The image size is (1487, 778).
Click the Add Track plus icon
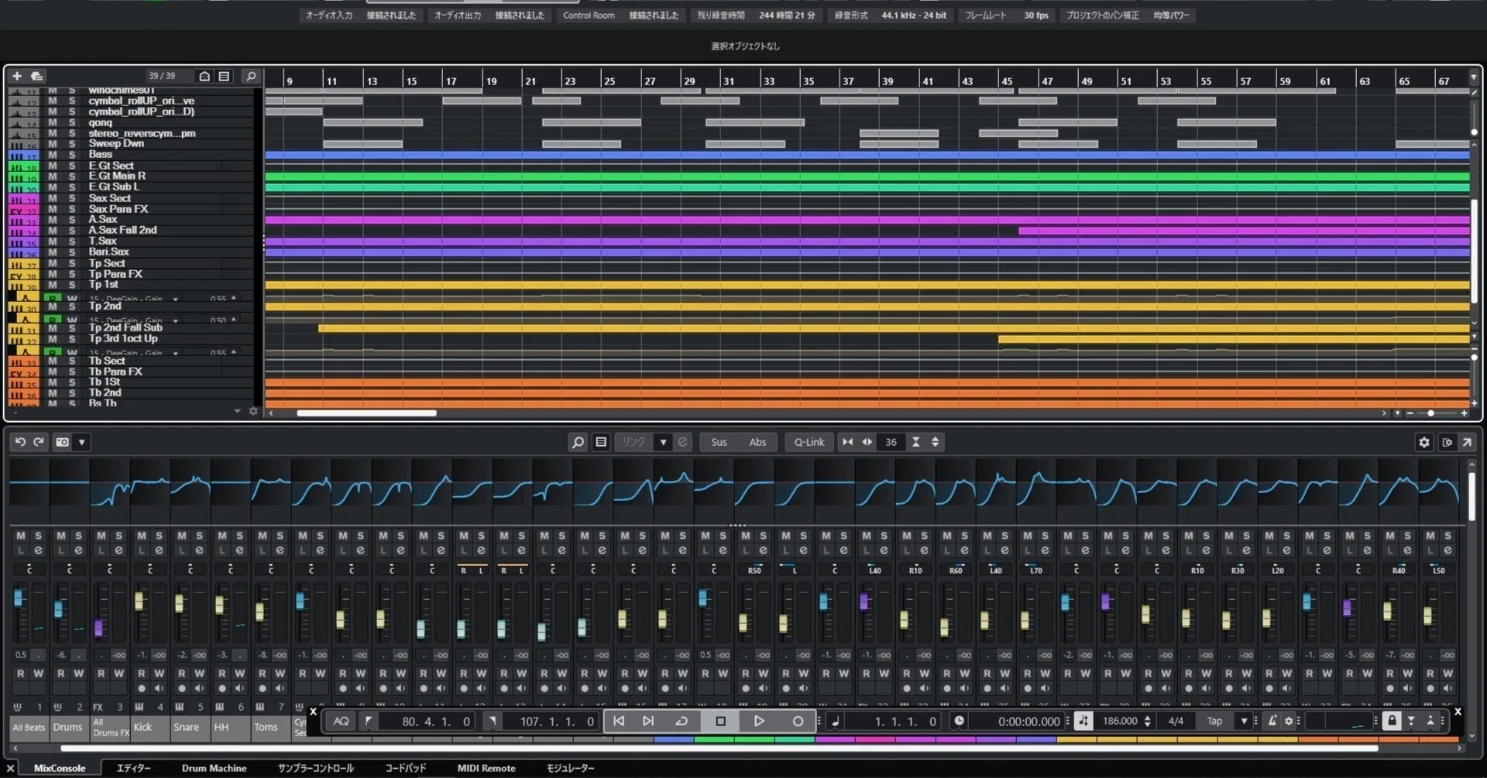point(17,76)
